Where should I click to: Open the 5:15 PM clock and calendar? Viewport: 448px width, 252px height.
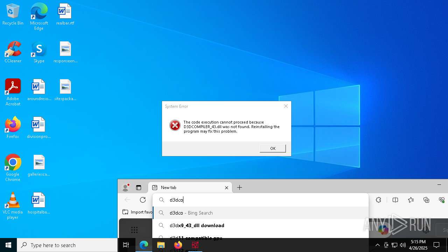click(418, 245)
